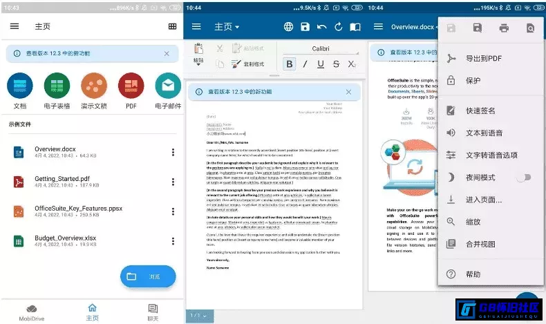This screenshot has width=546, height=324.
Task: Click the 粘贴 paste clipboard icon
Action: pyautogui.click(x=198, y=50)
